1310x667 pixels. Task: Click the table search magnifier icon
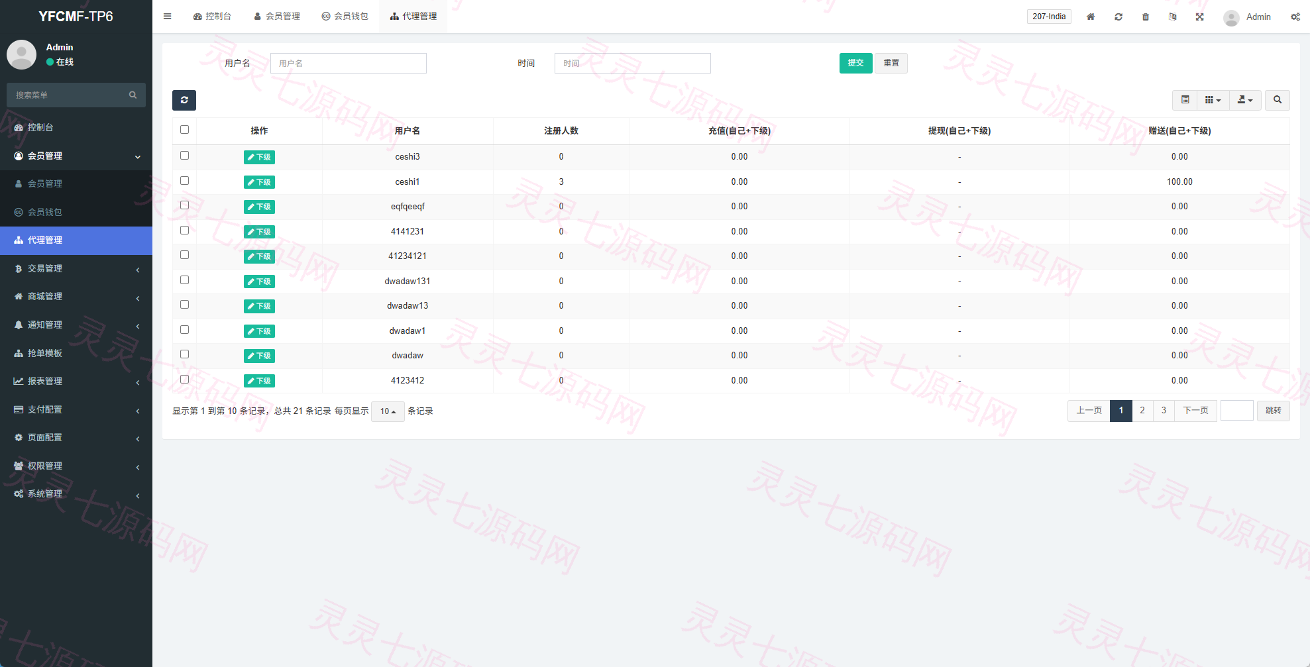point(1278,100)
